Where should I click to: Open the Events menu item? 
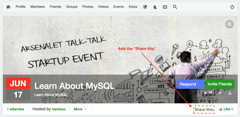click(118, 7)
